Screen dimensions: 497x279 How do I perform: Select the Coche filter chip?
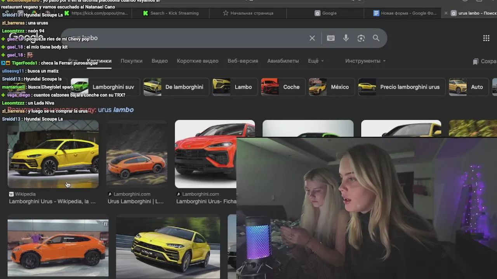click(283, 87)
